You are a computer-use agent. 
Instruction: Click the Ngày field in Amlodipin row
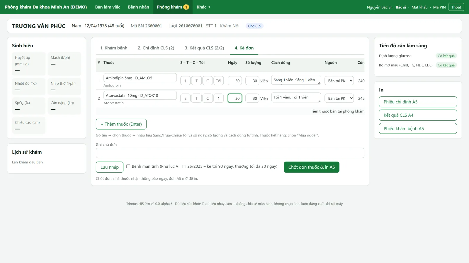click(235, 81)
